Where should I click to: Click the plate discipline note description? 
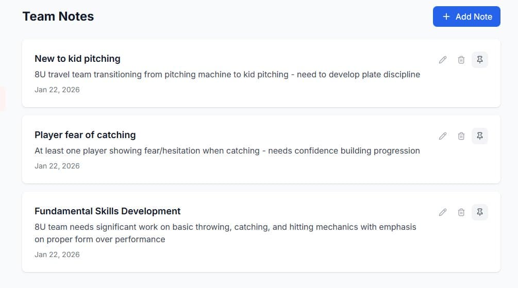227,75
